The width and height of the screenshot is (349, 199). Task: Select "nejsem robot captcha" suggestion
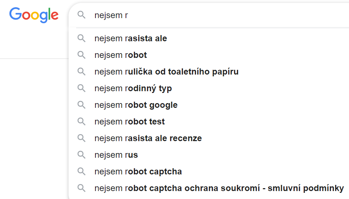(138, 172)
